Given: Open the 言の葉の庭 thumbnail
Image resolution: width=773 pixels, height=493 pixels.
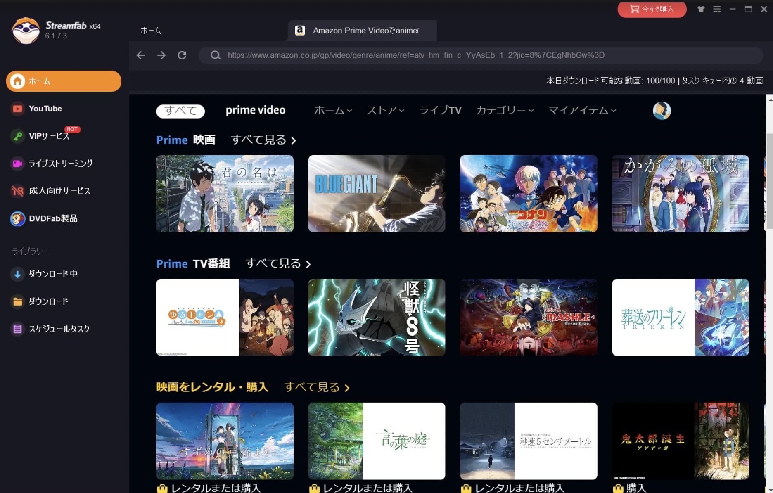Looking at the screenshot, I should (377, 441).
